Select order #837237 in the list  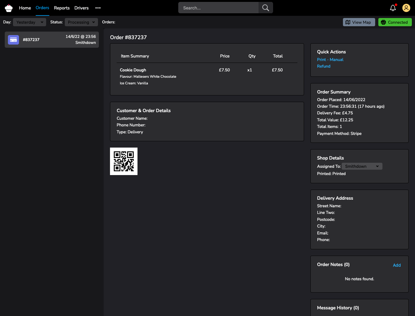52,40
